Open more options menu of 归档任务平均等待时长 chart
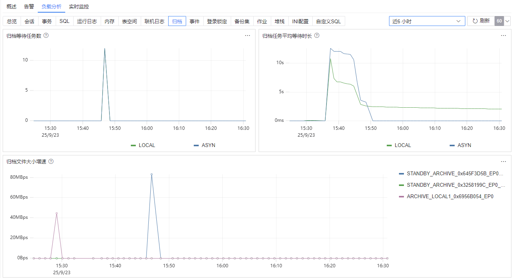513x278 pixels. [x=503, y=36]
